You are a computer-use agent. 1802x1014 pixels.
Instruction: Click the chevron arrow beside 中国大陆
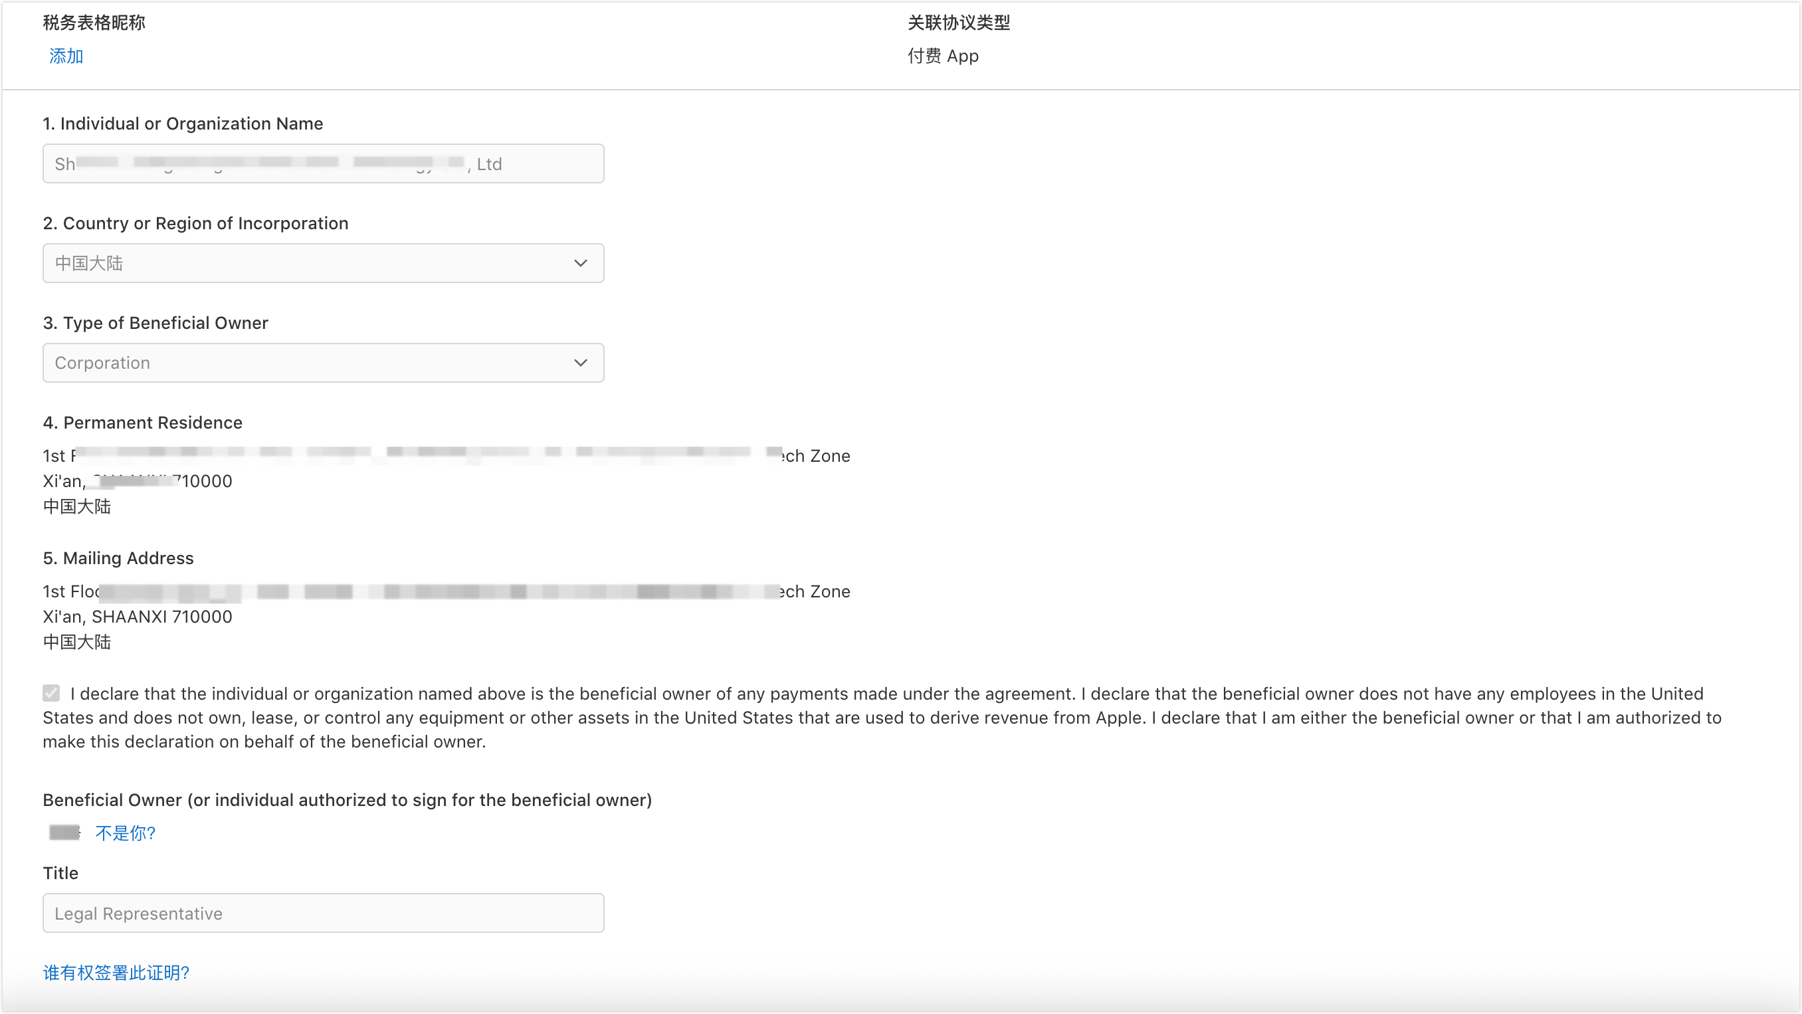tap(580, 263)
